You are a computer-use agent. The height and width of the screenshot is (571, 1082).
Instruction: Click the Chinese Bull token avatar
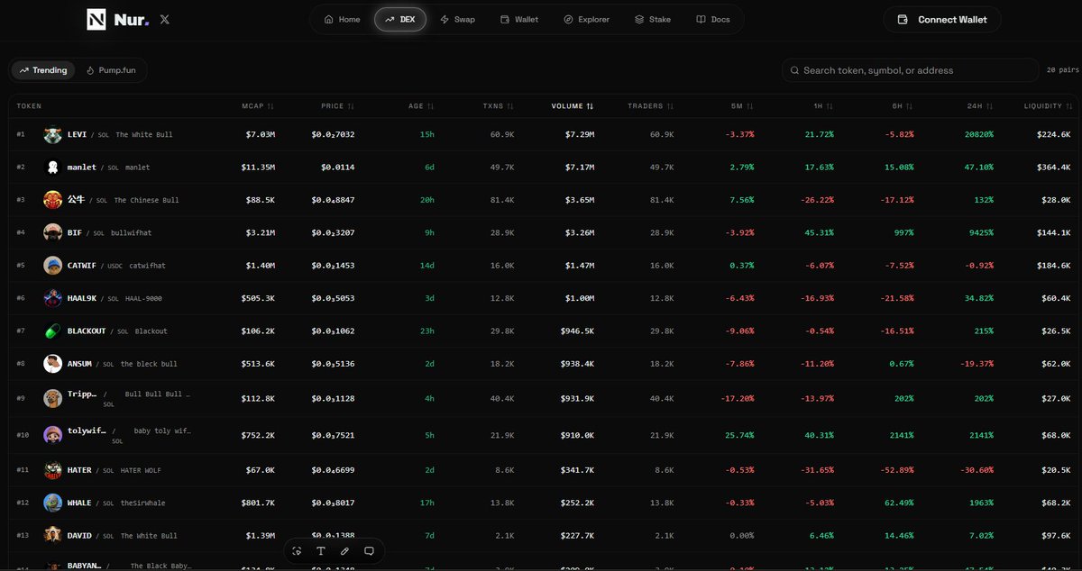(x=52, y=200)
